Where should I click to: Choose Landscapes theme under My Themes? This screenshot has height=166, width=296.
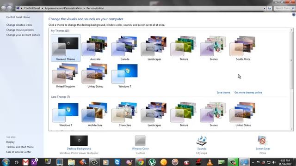tap(154, 48)
